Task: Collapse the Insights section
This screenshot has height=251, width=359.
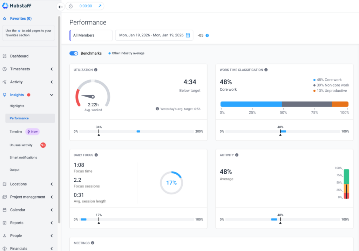Action: click(52, 95)
